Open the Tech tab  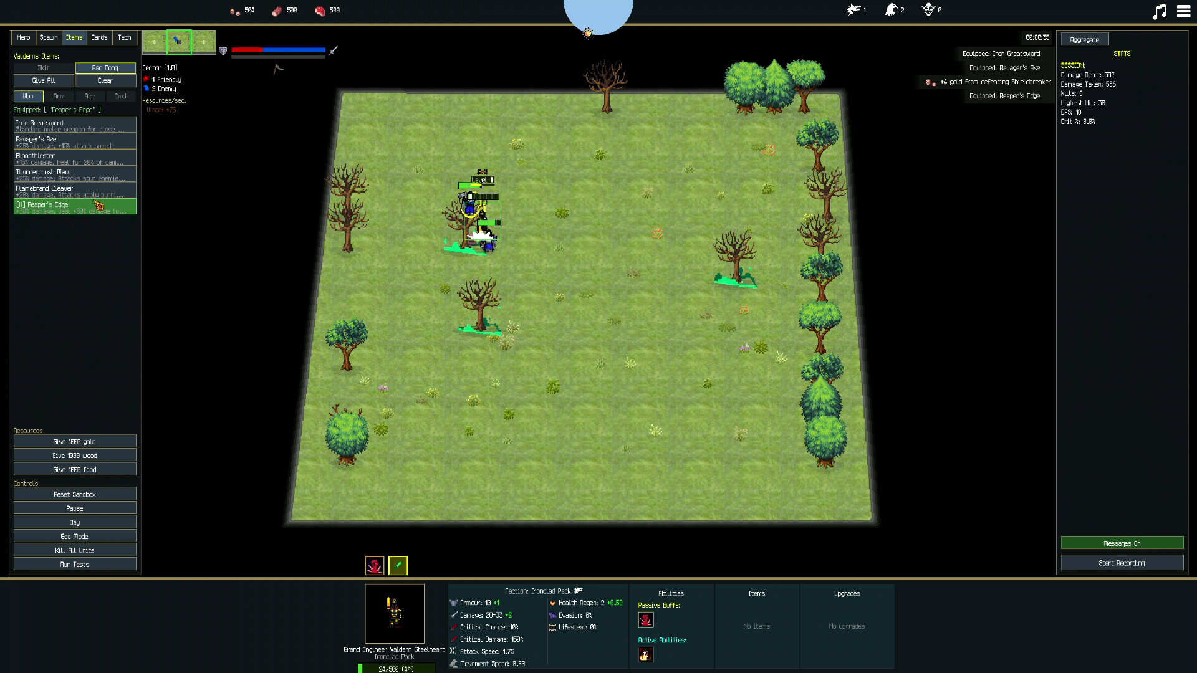pyautogui.click(x=125, y=37)
